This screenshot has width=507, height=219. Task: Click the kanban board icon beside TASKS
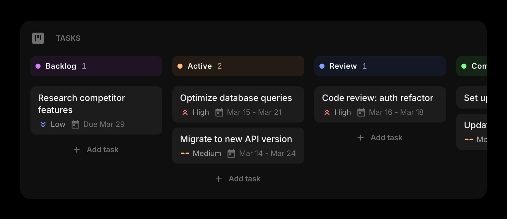38,38
